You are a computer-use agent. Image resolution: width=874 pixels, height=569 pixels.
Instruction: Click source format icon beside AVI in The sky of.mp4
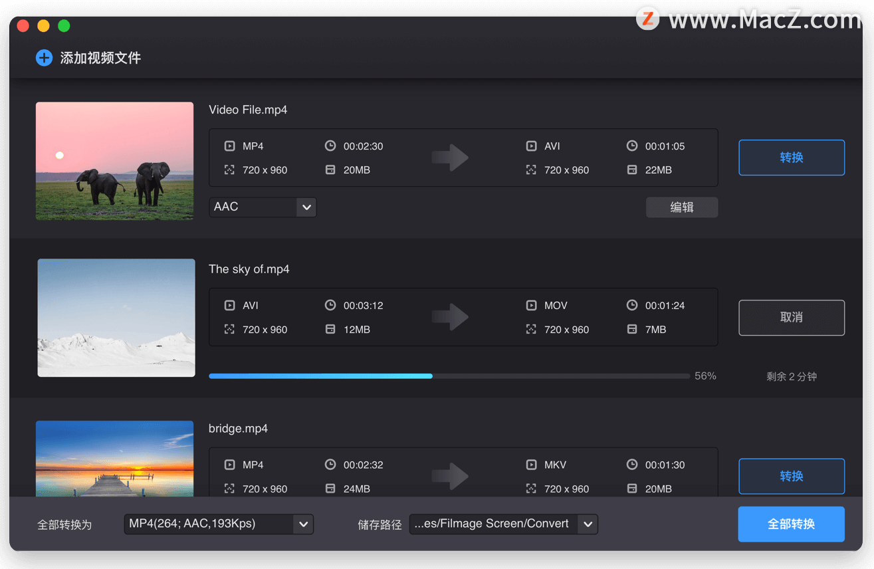click(x=229, y=306)
